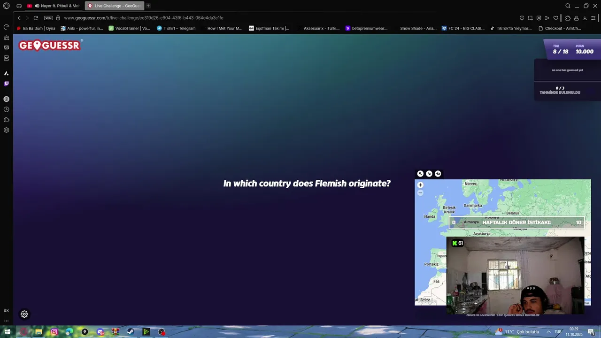Go forward to the next page
This screenshot has width=601, height=338.
pyautogui.click(x=27, y=18)
